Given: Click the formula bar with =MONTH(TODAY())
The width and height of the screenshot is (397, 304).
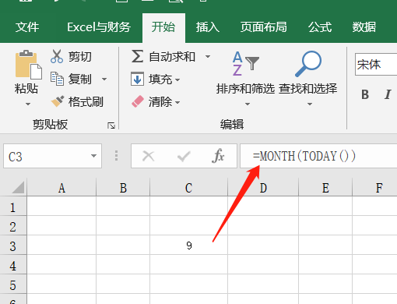Looking at the screenshot, I should 318,156.
